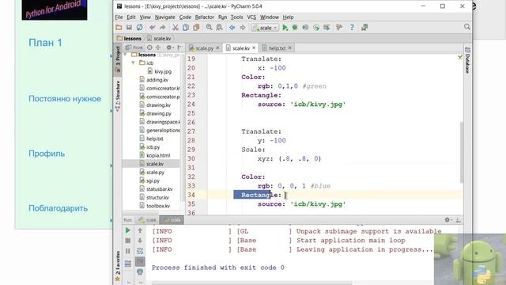Image resolution: width=506 pixels, height=285 pixels.
Task: Click scale.kv in the breadcrumb bar
Action: point(159,39)
